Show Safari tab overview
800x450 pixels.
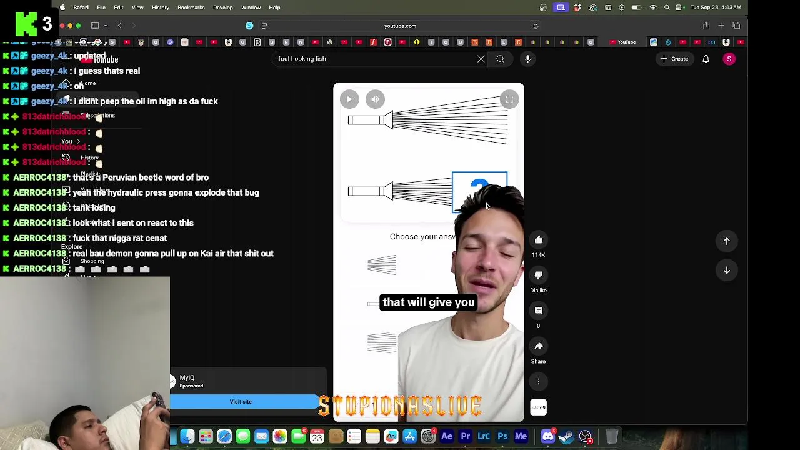tap(736, 26)
